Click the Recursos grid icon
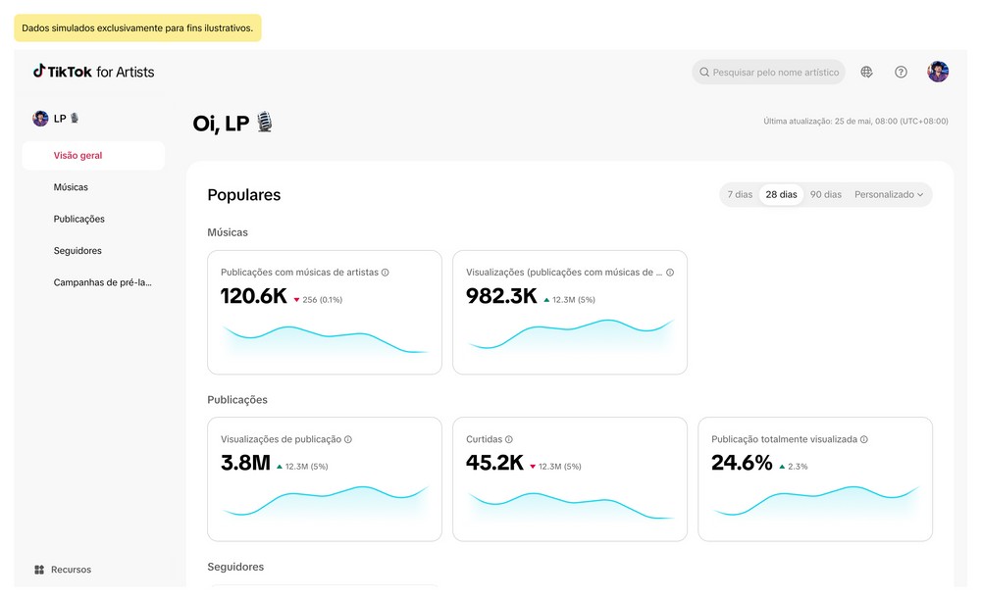 39,570
